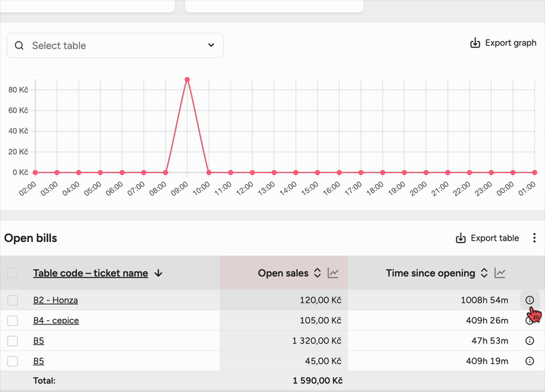Sort by Time since opening arrows
The image size is (545, 392).
[484, 273]
